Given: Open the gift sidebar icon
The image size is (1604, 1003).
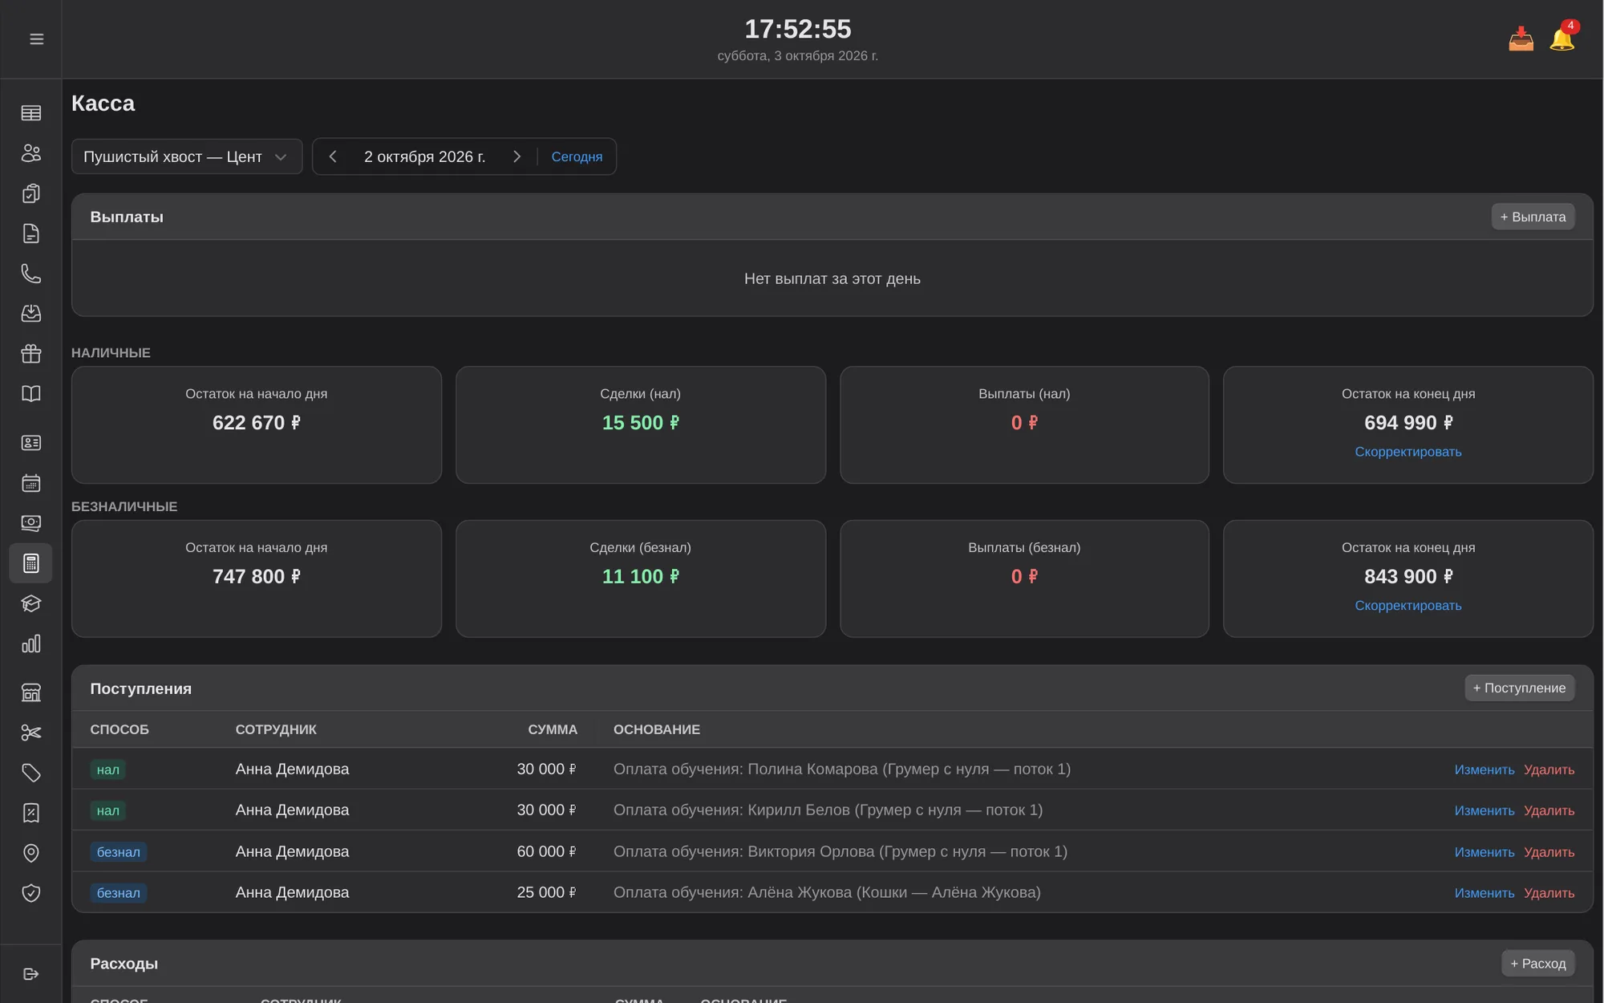Looking at the screenshot, I should (31, 354).
